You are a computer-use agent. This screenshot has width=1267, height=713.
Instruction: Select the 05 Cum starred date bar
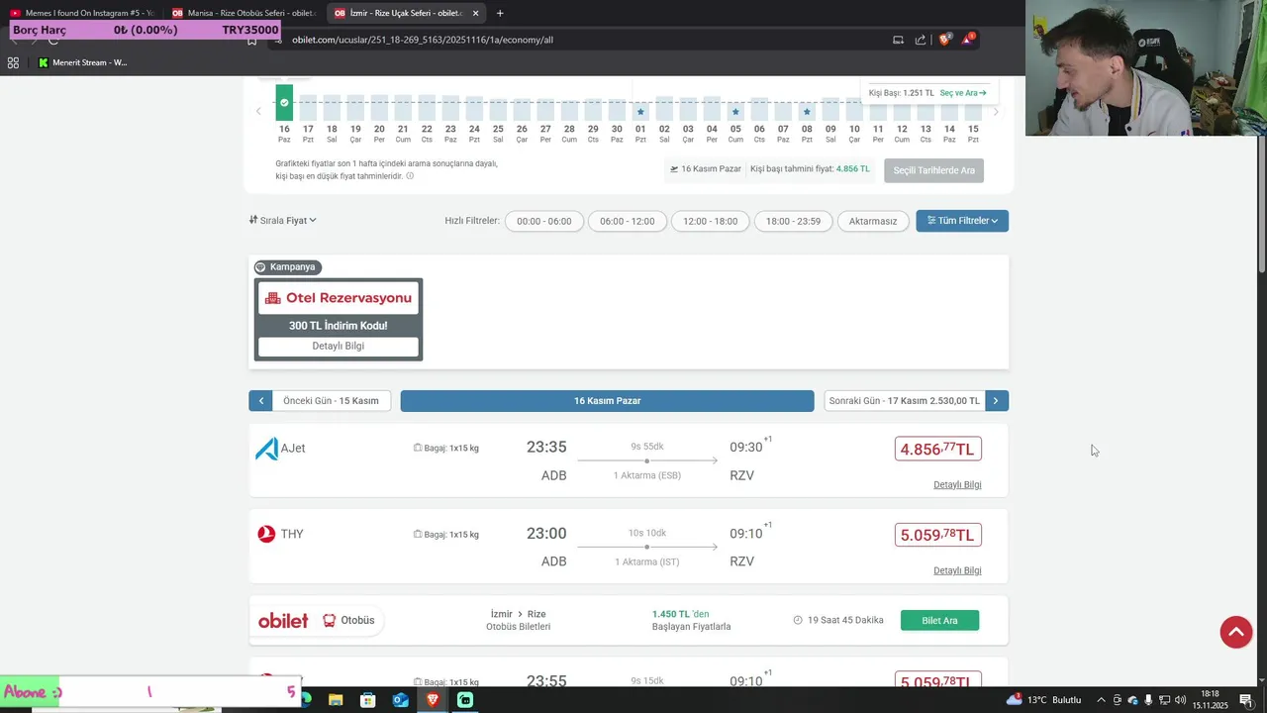(x=735, y=111)
